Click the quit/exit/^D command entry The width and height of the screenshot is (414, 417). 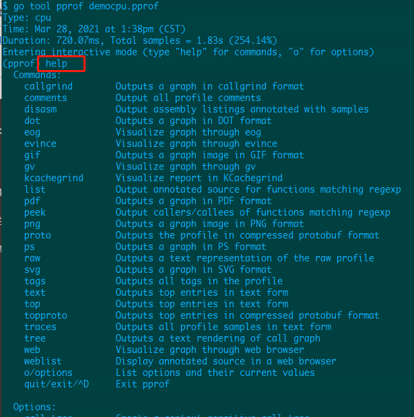point(57,384)
